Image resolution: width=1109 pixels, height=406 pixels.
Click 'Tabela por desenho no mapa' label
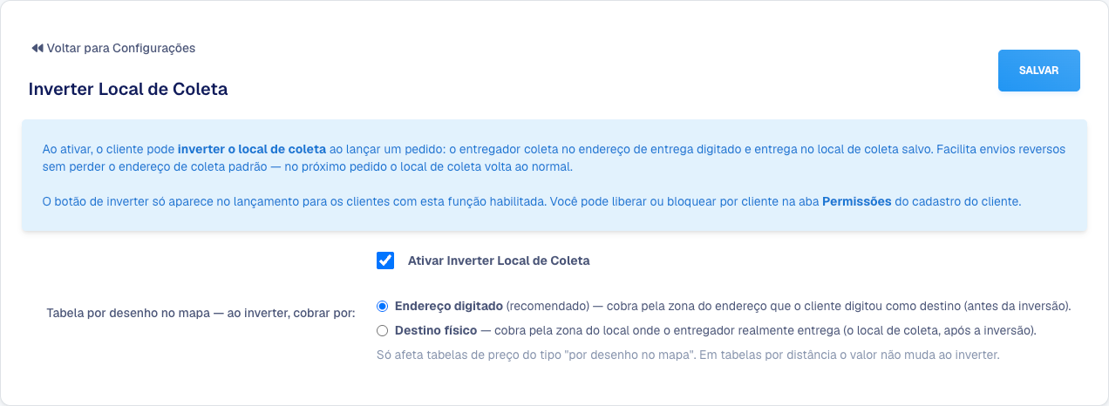click(201, 313)
